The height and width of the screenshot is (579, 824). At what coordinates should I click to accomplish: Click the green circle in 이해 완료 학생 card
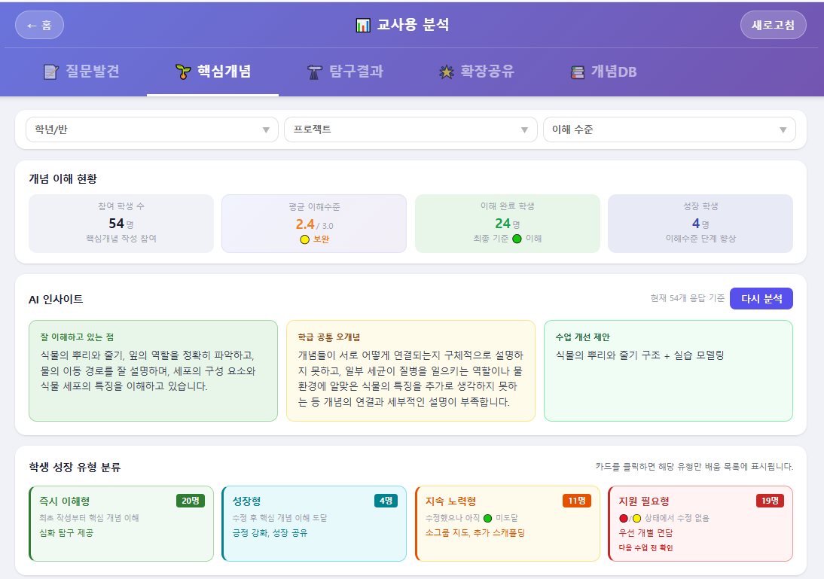pos(517,239)
